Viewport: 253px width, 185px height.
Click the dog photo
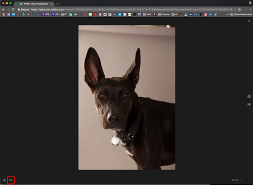[126, 97]
